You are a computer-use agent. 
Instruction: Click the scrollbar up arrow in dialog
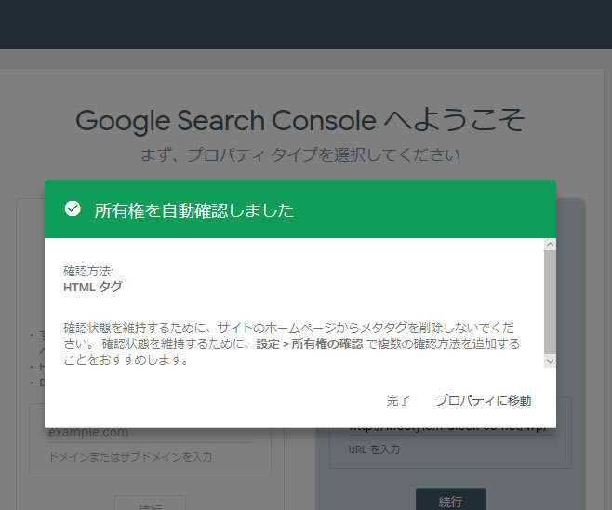tap(549, 245)
